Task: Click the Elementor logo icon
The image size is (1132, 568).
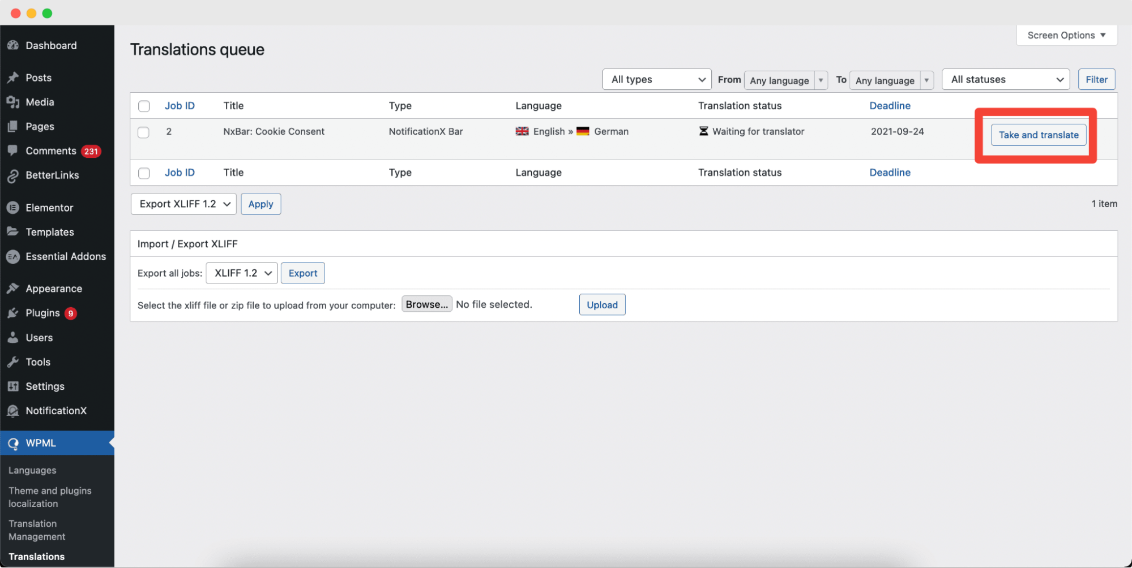Action: 13,208
